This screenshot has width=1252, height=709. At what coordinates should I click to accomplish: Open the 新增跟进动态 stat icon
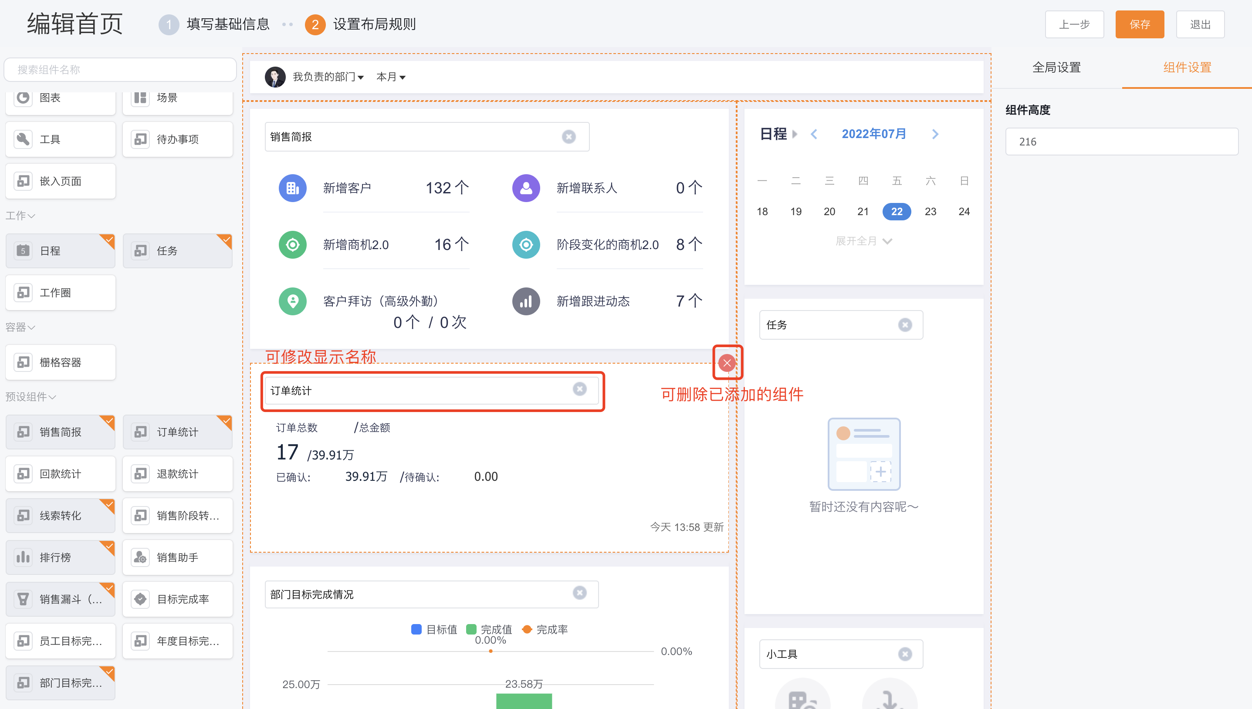coord(526,301)
